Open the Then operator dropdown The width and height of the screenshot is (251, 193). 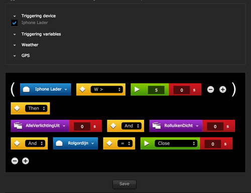pyautogui.click(x=36, y=108)
